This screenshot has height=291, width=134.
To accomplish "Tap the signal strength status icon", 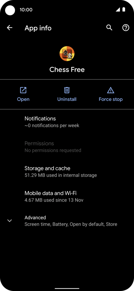I will (x=118, y=10).
